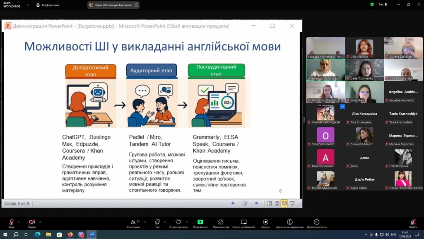Image resolution: width=424 pixels, height=239 pixels.
Task: Select Anastasiia Cherevko's video thumbnail
Action: [x=325, y=92]
